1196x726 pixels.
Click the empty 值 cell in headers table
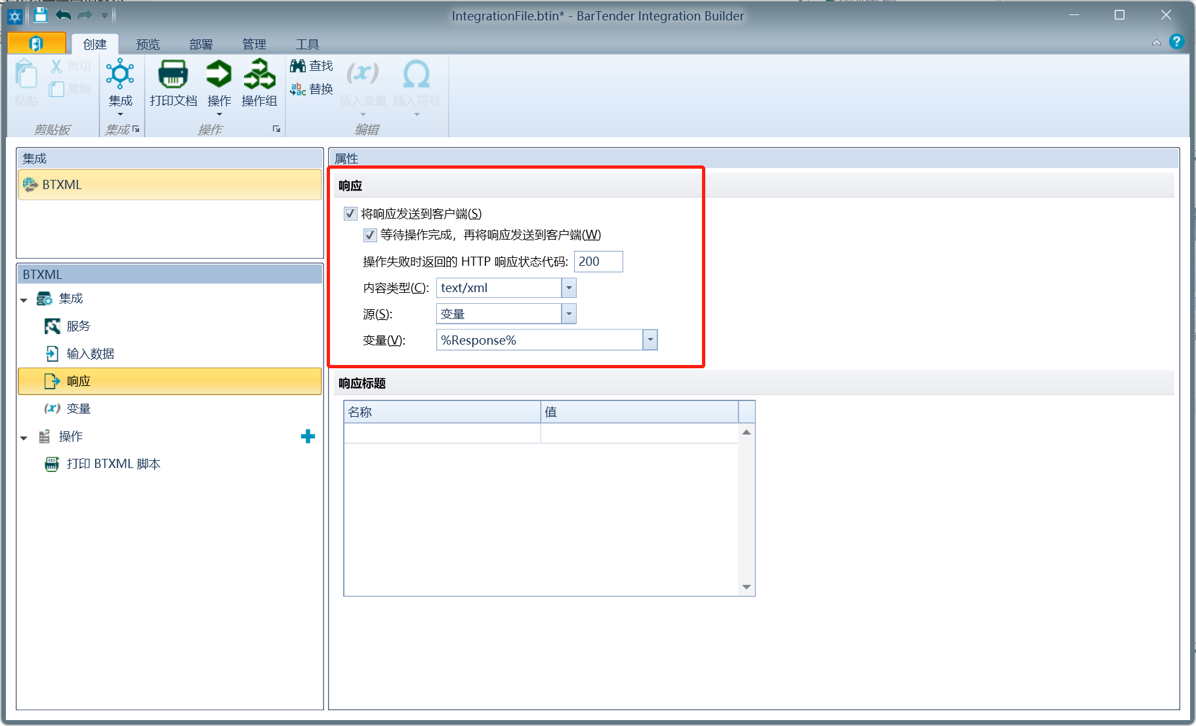tap(640, 433)
